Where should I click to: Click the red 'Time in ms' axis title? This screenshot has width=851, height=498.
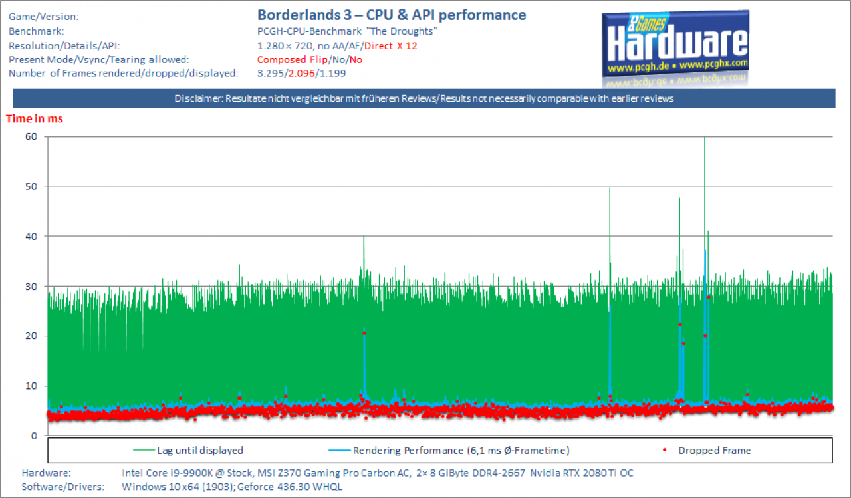[x=35, y=118]
